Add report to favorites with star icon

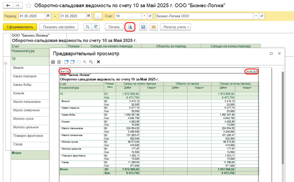(x=28, y=5)
